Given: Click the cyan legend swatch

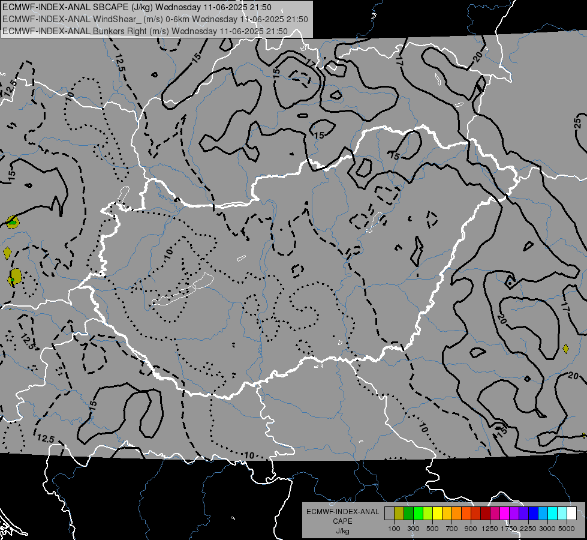Looking at the screenshot, I should [553, 514].
